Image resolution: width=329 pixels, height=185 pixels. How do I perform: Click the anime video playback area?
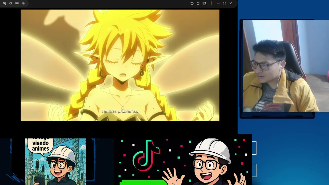click(x=120, y=65)
